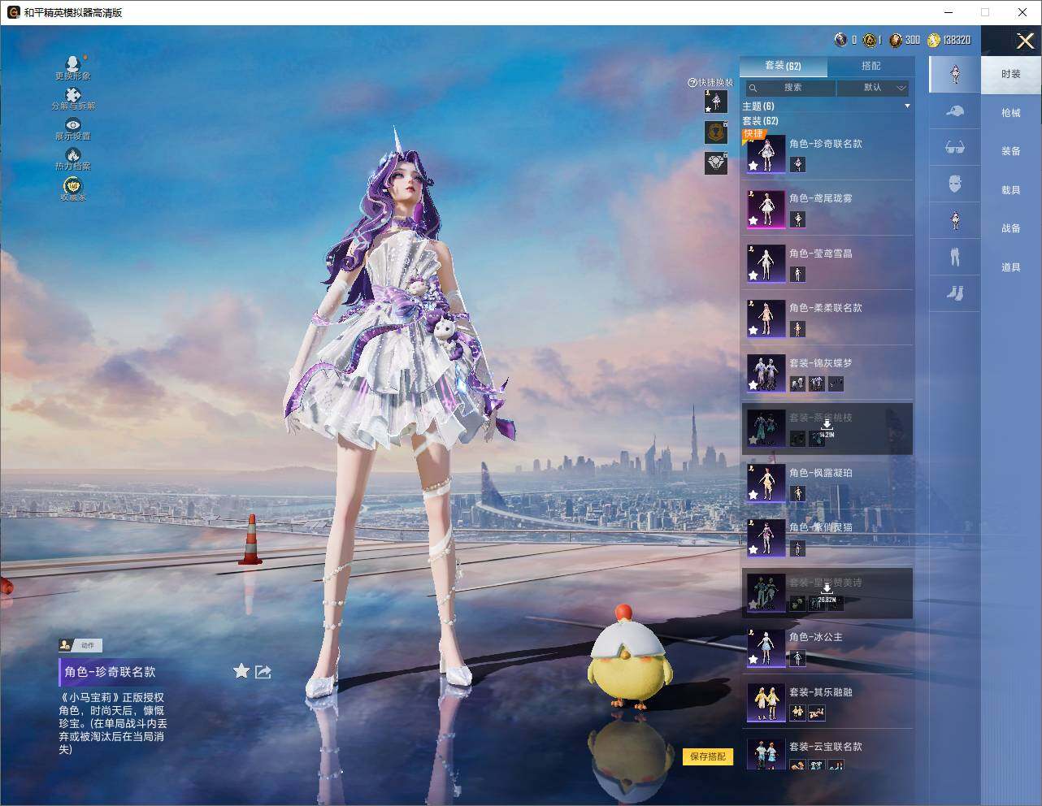Open the 分解与拆解 puzzle-piece icon
Image resolution: width=1042 pixels, height=806 pixels.
[73, 94]
